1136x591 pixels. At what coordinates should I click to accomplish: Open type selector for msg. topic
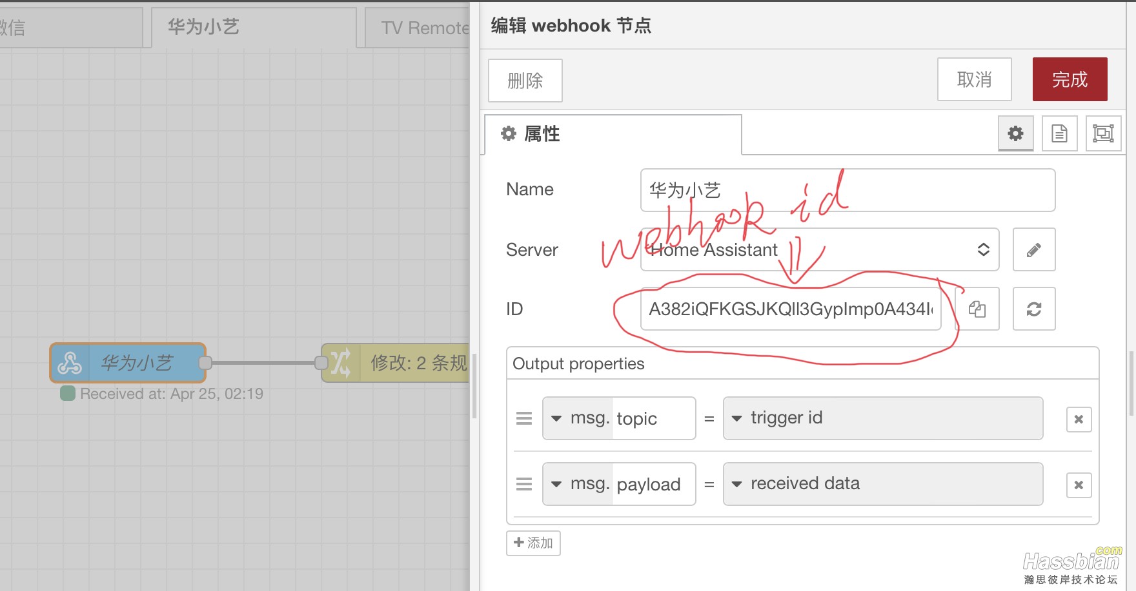pyautogui.click(x=578, y=418)
